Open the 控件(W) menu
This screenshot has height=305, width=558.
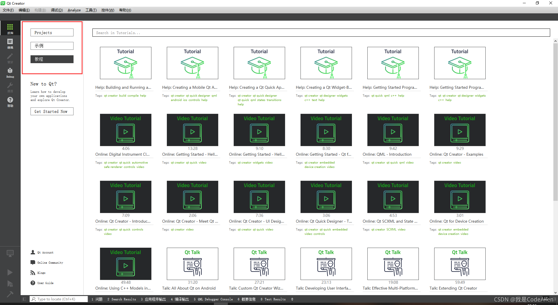tap(108, 10)
